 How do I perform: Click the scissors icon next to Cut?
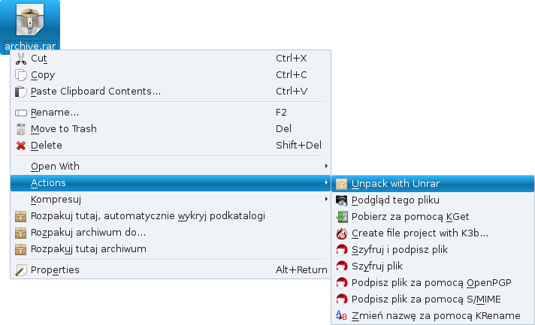21,59
